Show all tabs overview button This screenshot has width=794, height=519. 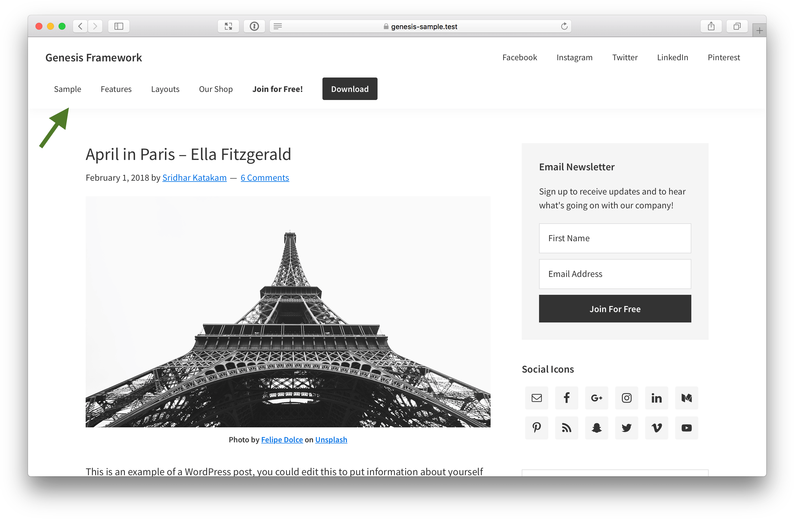[737, 26]
